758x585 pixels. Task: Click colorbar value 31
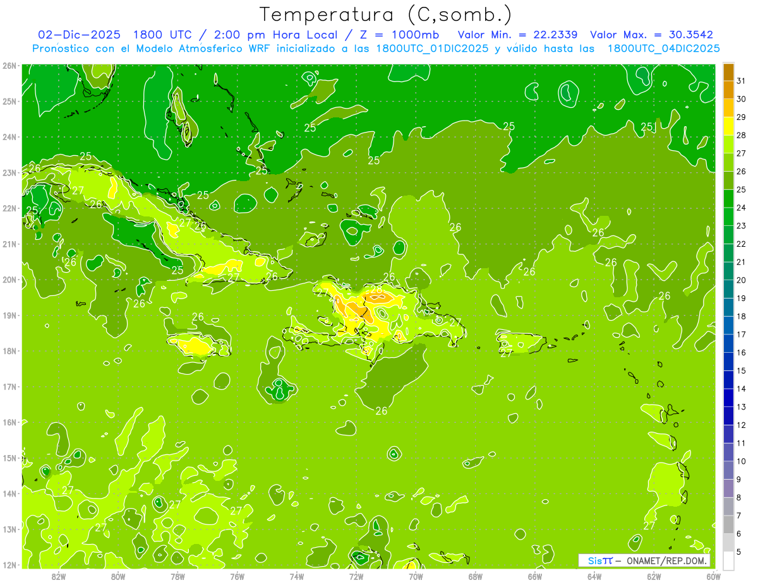click(x=742, y=81)
